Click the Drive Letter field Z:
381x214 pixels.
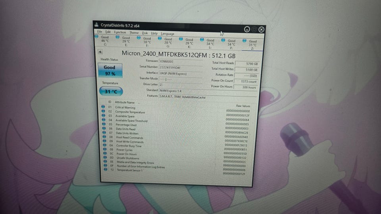tap(181, 85)
